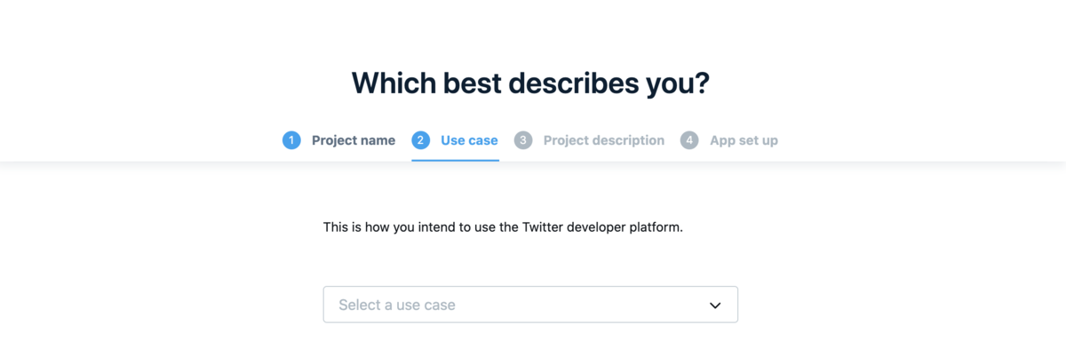This screenshot has width=1066, height=357.
Task: Click the blue underline below Use case
Action: click(x=455, y=161)
